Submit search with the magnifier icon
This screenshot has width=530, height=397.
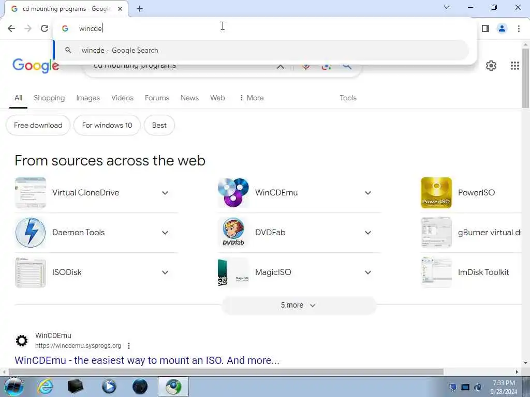347,67
